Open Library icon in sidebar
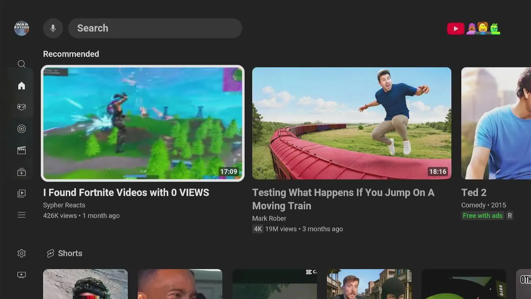 pyautogui.click(x=22, y=172)
